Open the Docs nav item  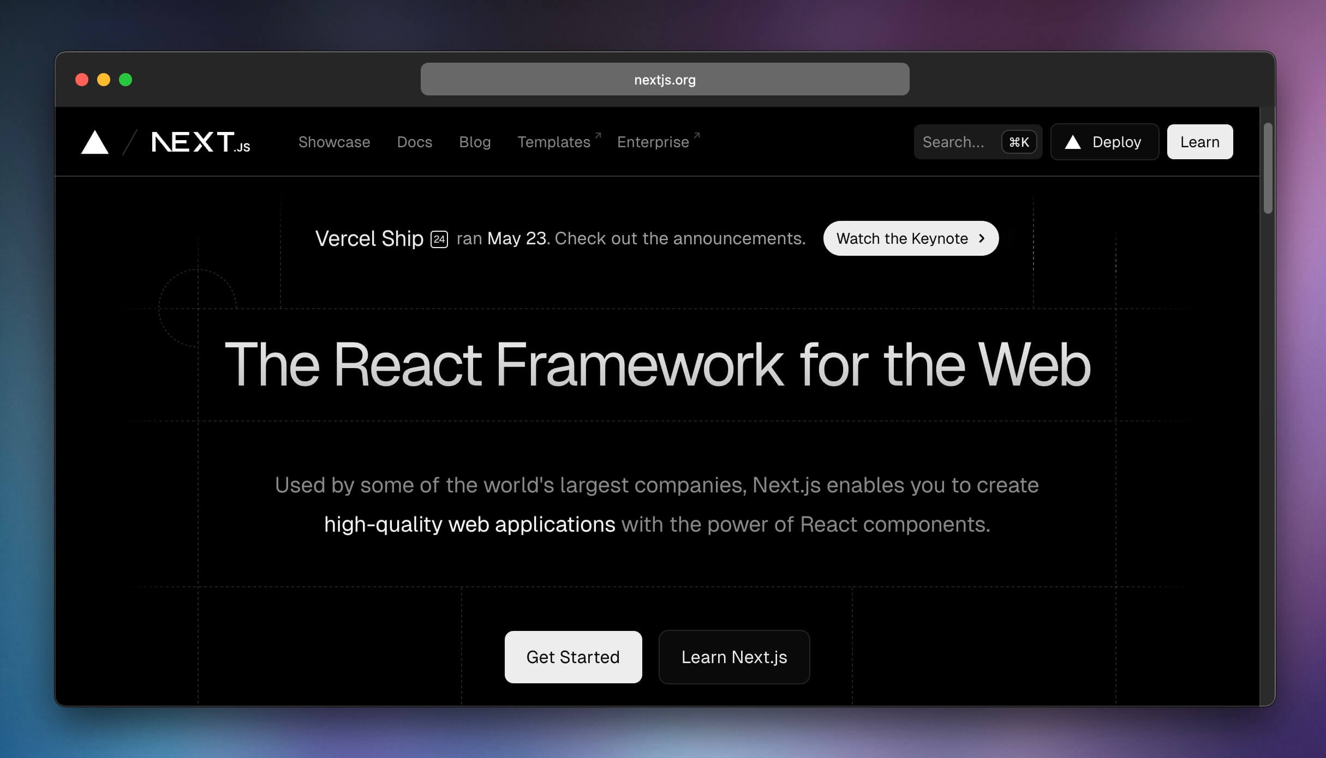click(x=414, y=142)
